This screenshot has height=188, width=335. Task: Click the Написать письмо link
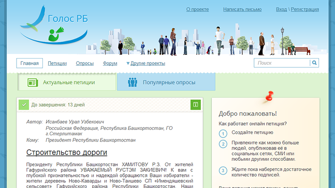[x=242, y=9]
